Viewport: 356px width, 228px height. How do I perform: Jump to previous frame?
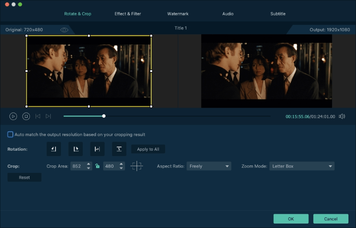[38, 116]
